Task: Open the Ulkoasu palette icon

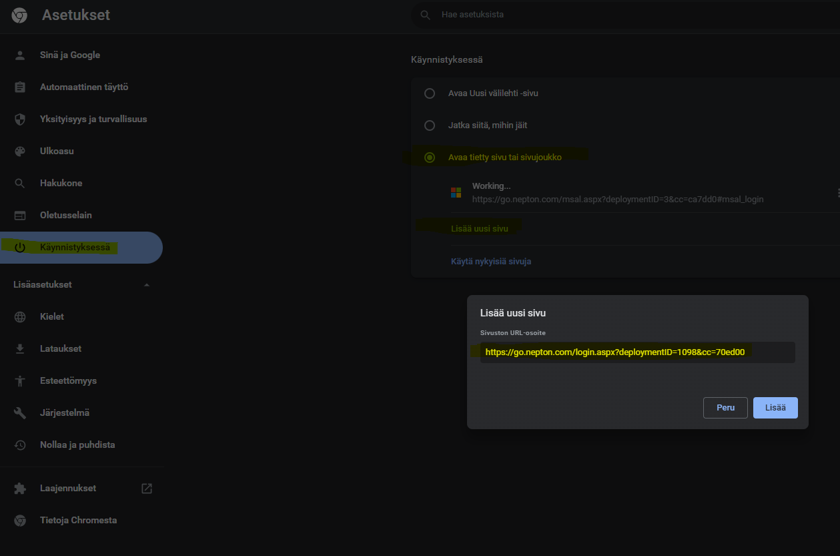Action: 20,151
